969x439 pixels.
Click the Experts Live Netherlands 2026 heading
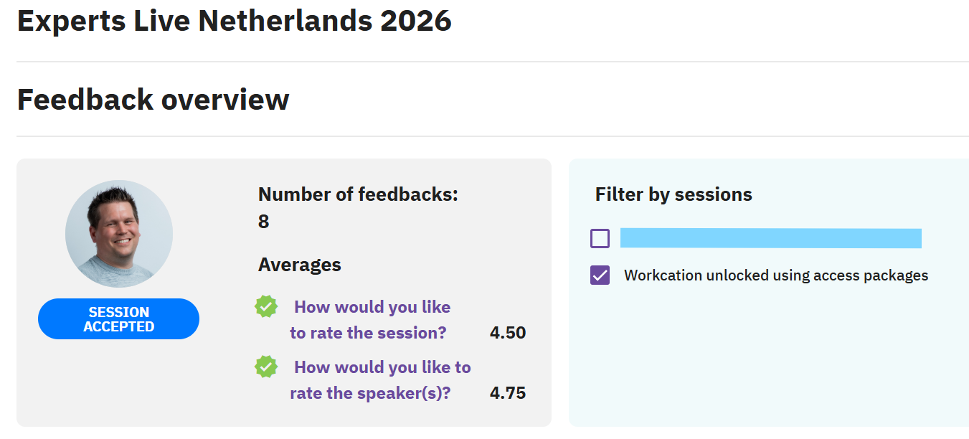tap(235, 22)
